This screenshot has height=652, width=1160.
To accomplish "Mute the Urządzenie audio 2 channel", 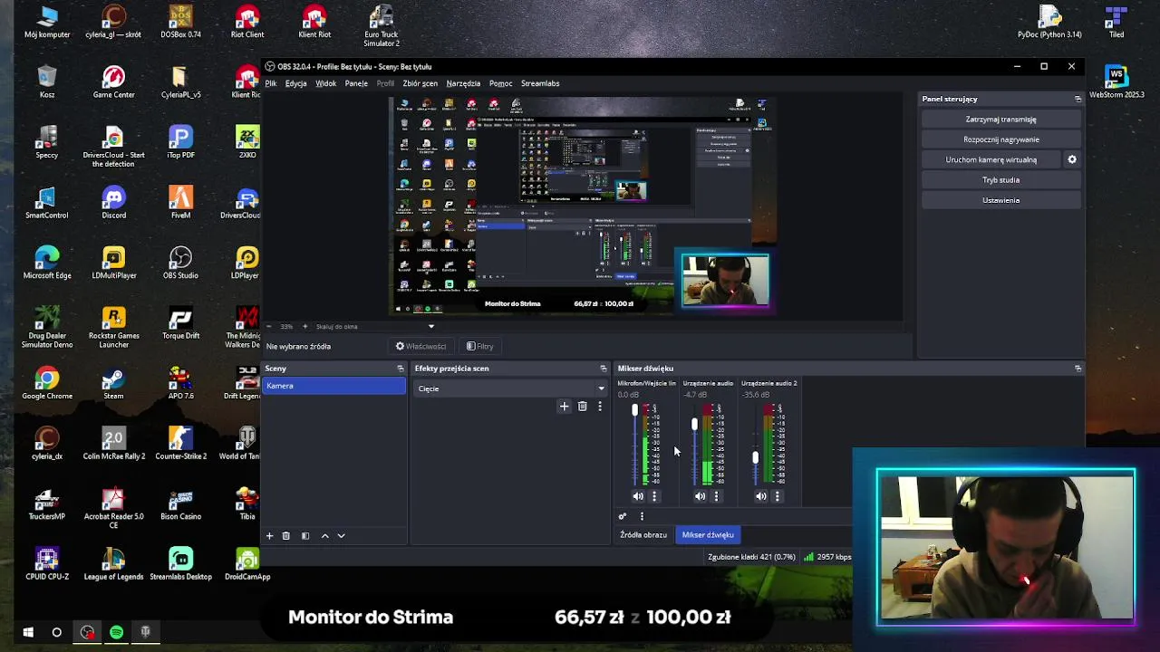I will [761, 496].
